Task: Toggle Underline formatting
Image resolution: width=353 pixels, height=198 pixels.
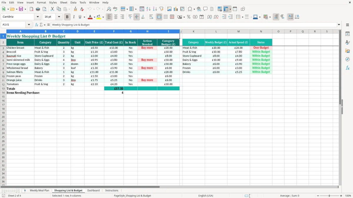Action: 80,17
